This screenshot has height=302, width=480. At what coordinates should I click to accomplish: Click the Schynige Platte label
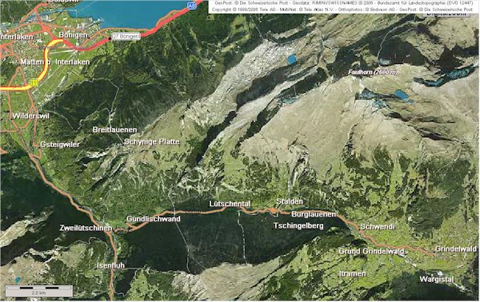[x=151, y=142]
